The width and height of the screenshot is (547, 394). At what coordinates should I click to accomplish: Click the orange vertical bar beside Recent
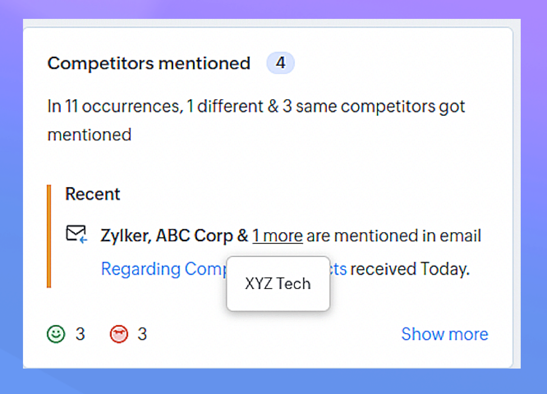pyautogui.click(x=49, y=236)
